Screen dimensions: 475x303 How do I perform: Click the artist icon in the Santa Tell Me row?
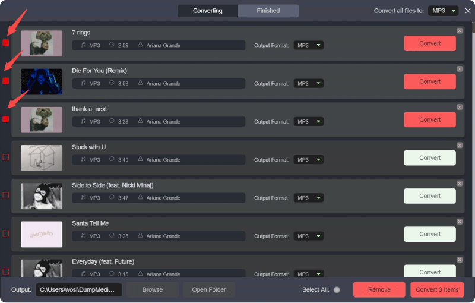pyautogui.click(x=140, y=235)
